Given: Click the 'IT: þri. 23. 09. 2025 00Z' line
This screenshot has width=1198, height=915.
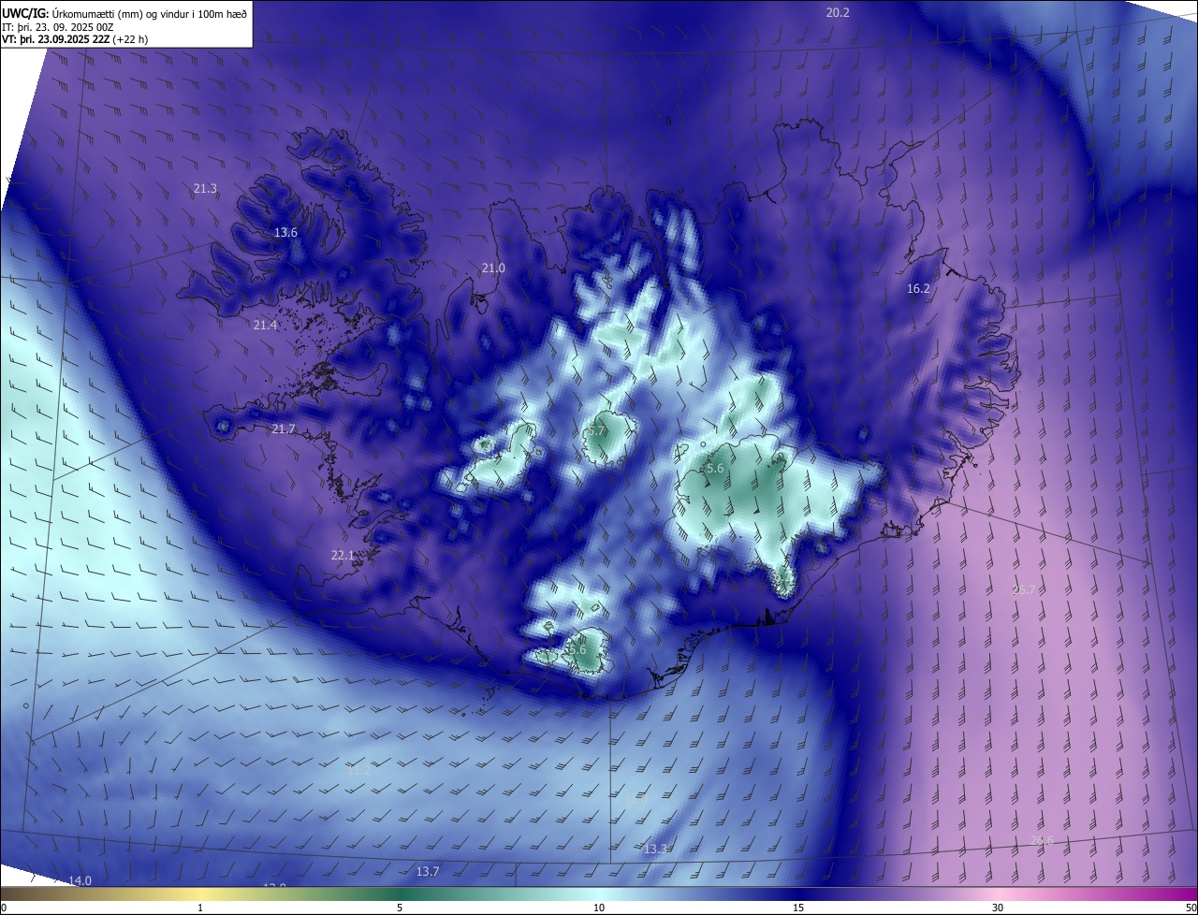Looking at the screenshot, I should 58,26.
